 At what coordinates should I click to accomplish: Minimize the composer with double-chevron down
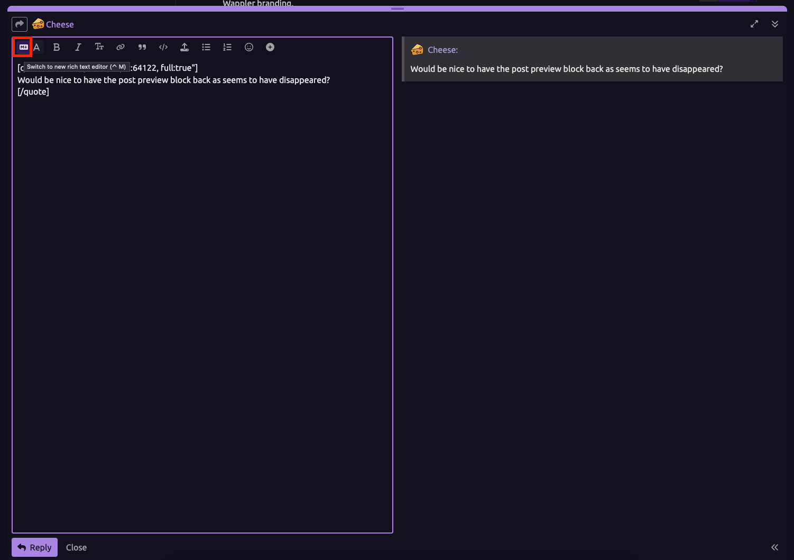(775, 24)
